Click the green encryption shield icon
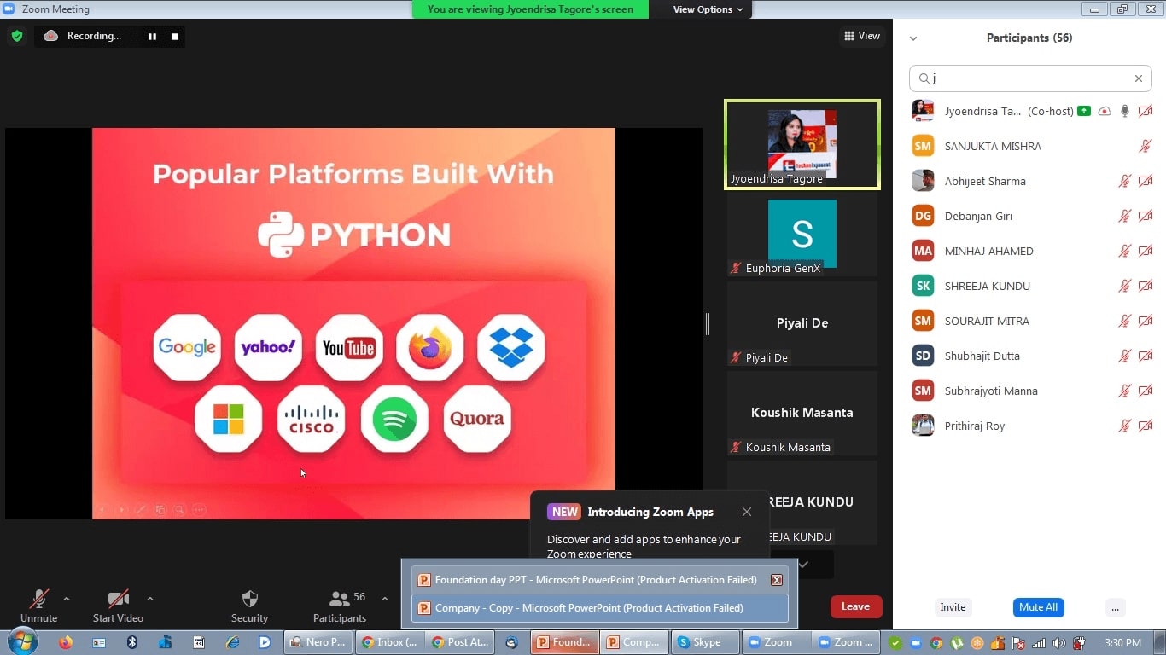 (16, 36)
